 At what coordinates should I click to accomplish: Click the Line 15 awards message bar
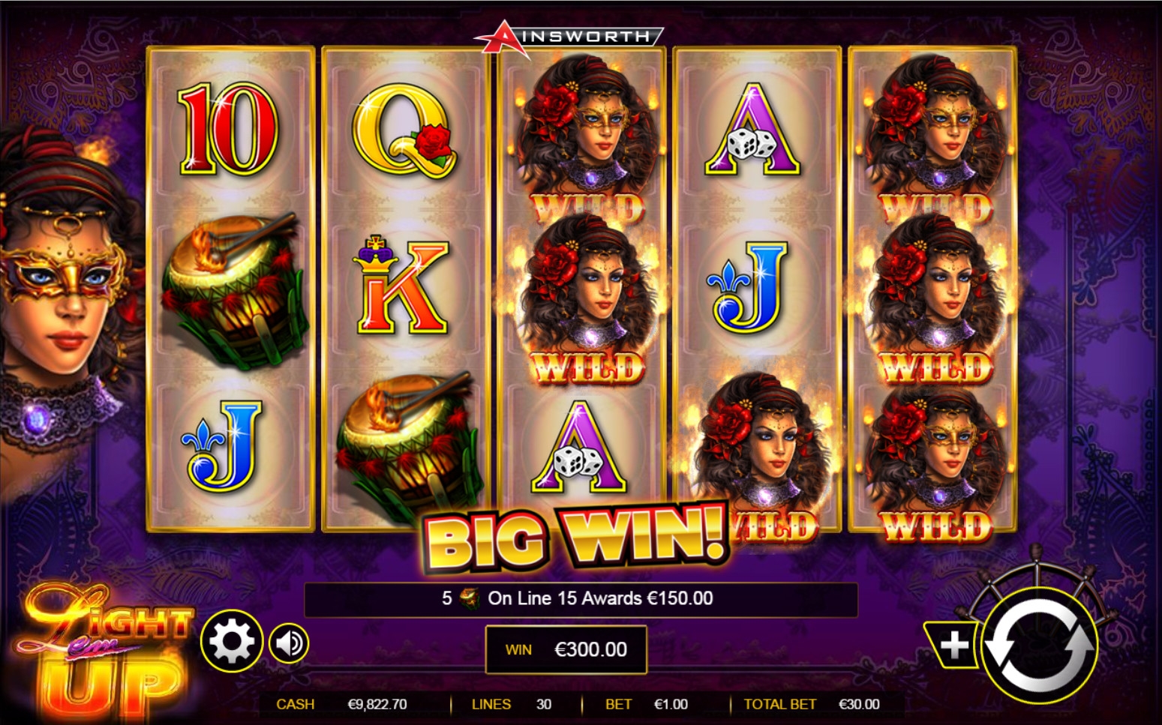coord(581,599)
